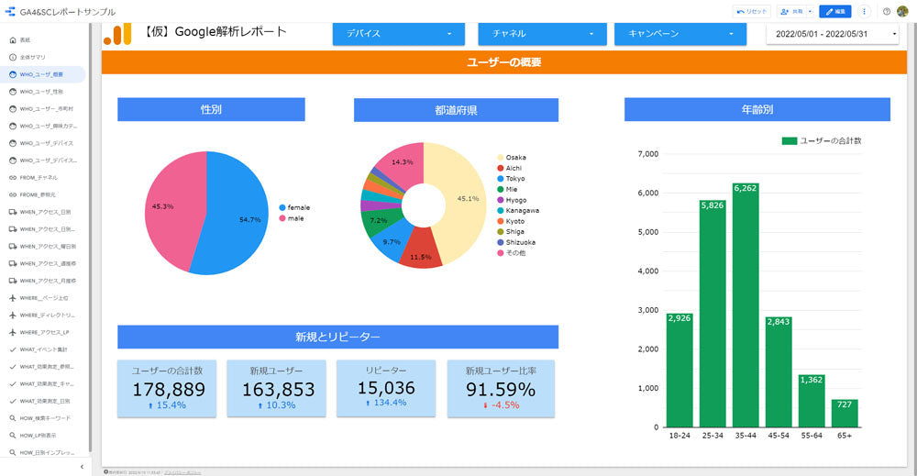Toggle the female legend entry
Screen dimensions: 917x476
coord(298,207)
